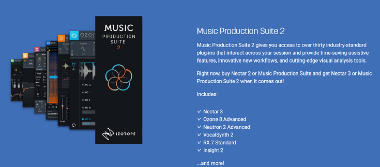Click the checkmark beside Nectar 3
The image size is (380, 167).
[x=199, y=111]
